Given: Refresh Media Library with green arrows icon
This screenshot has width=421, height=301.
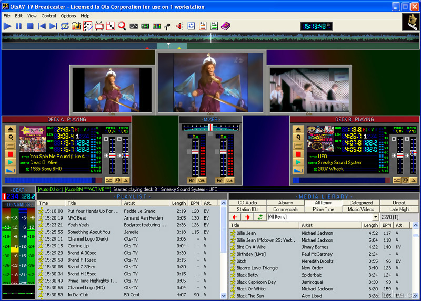Looking at the screenshot, I should pyautogui.click(x=259, y=217).
